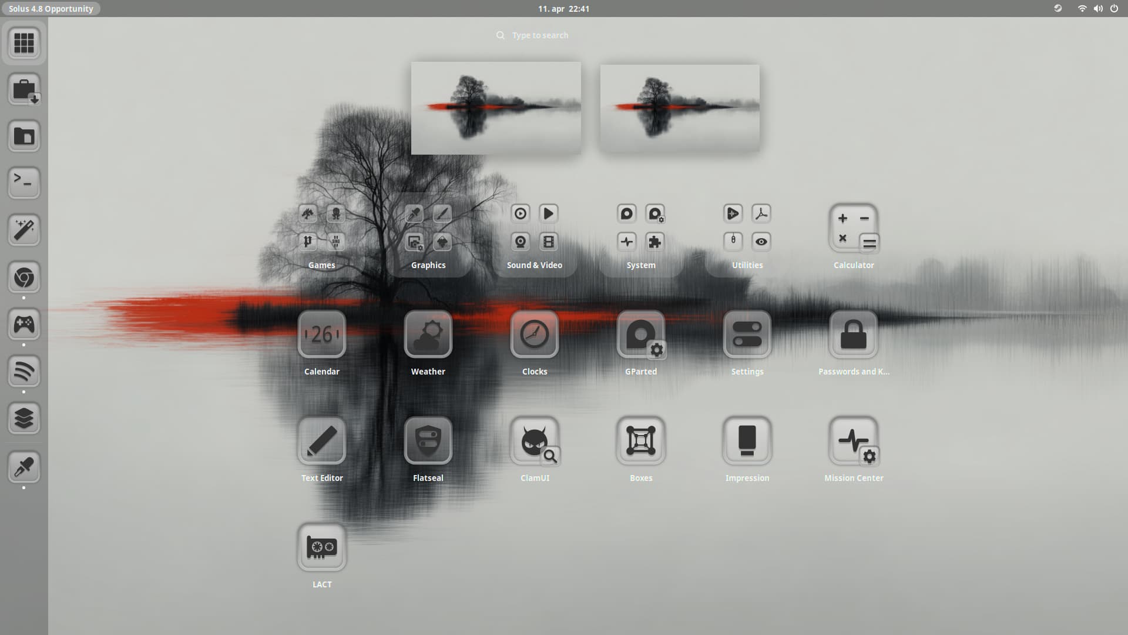Open the Flatseal application
Screen dimensions: 1128x635
pos(428,441)
